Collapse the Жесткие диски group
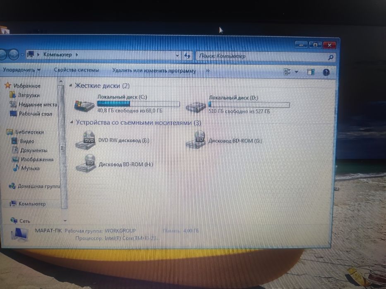The width and height of the screenshot is (386, 289). coord(70,85)
